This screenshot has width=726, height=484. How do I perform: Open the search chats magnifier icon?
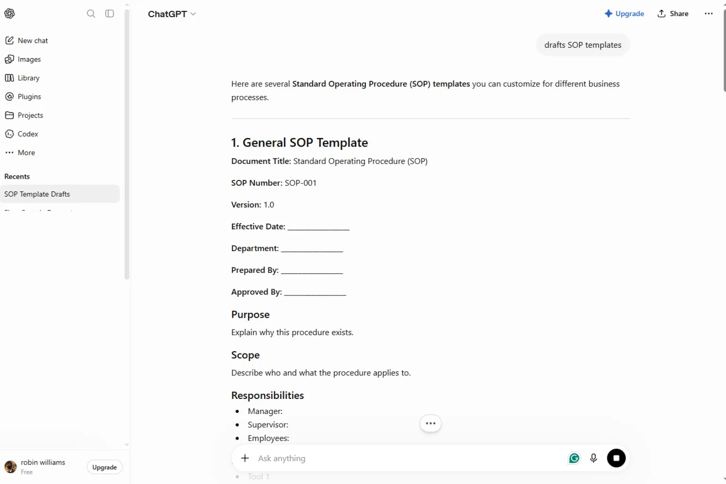click(91, 14)
